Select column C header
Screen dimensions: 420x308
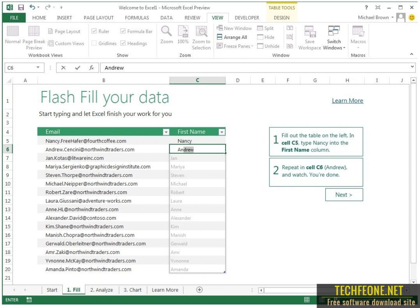(x=197, y=80)
